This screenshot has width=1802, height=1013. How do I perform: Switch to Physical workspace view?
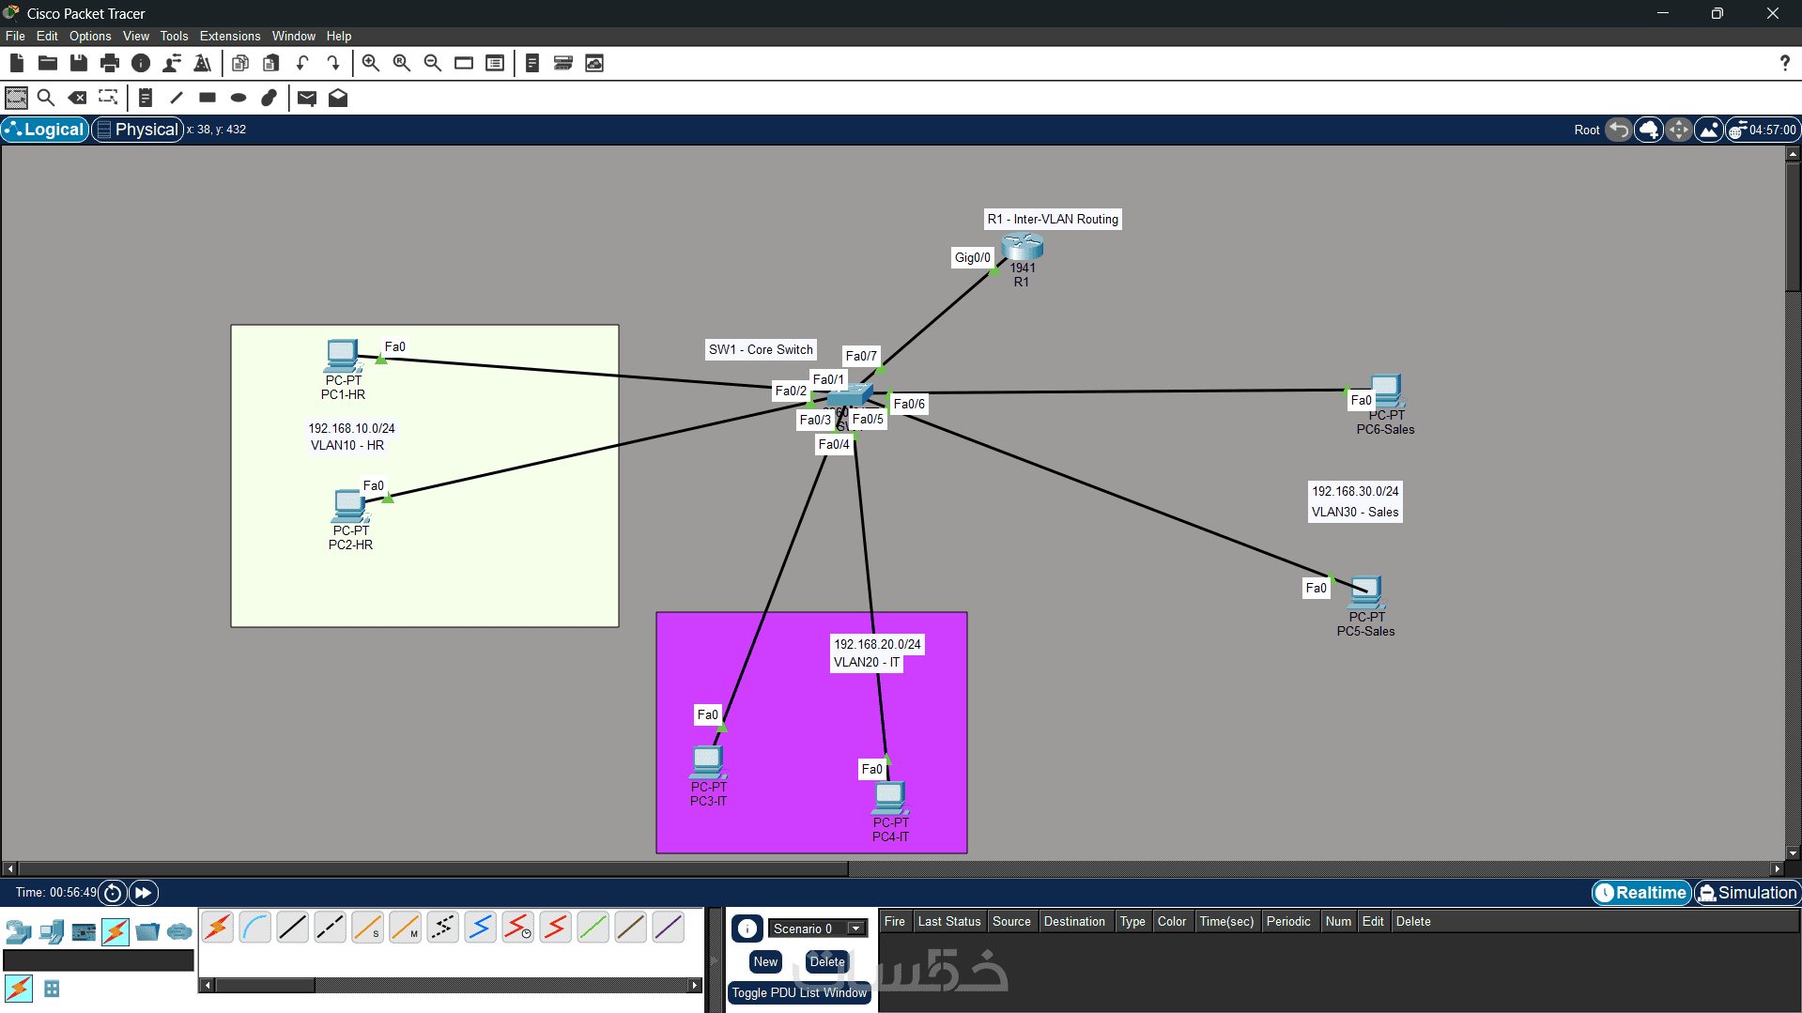pos(137,130)
